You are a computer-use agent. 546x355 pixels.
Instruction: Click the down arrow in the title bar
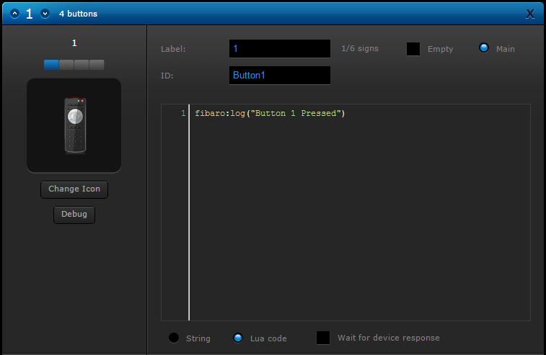[x=45, y=14]
